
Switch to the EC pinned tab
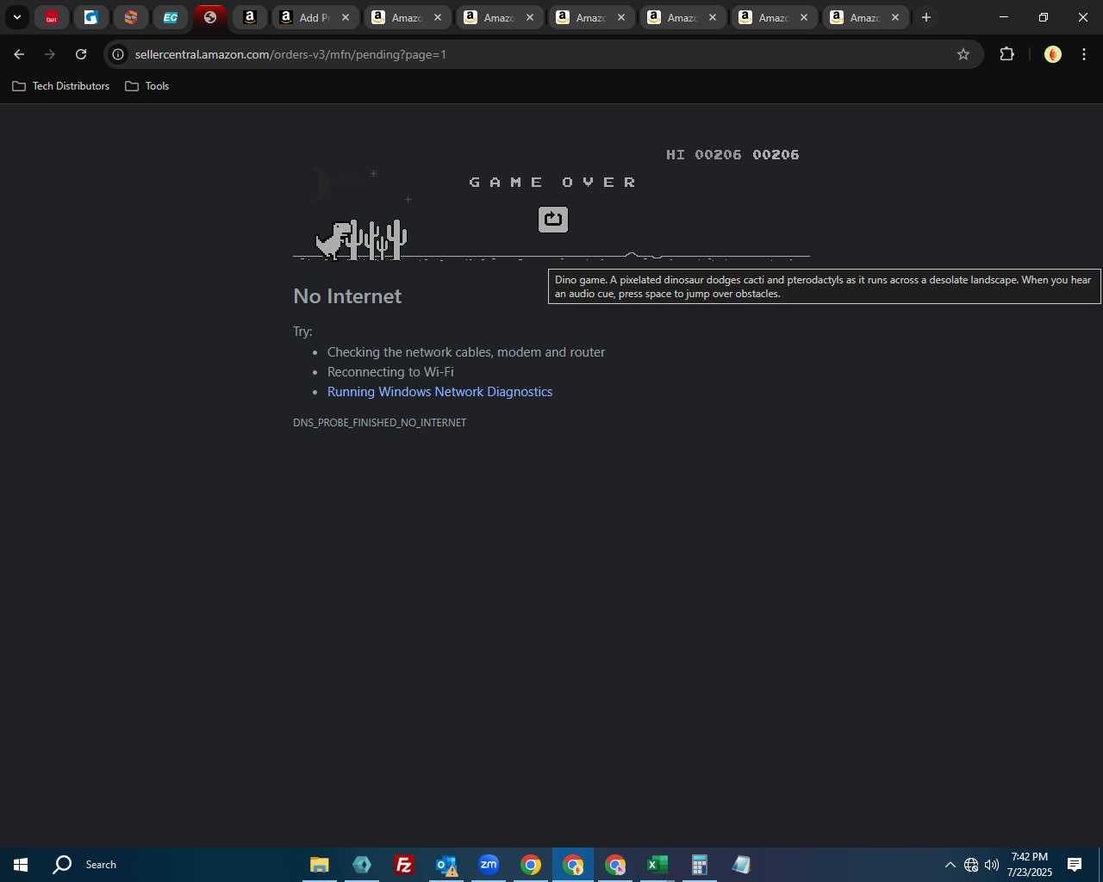(x=171, y=17)
